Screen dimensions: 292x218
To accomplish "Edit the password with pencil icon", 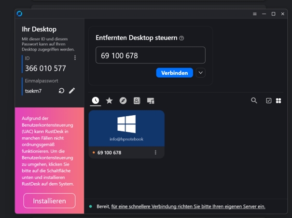I will (x=72, y=91).
